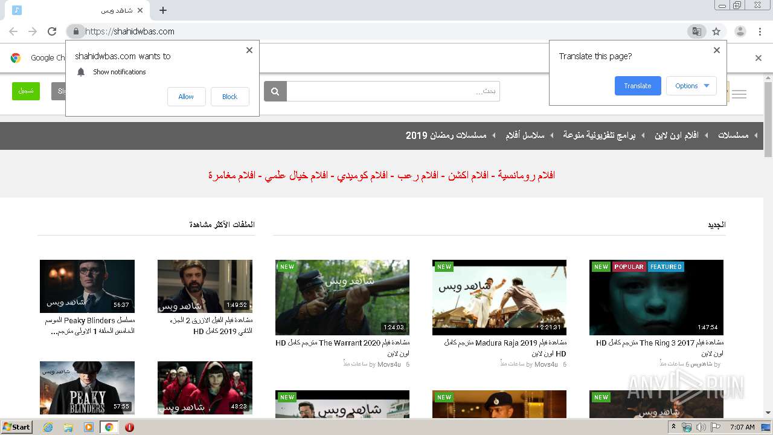This screenshot has width=773, height=435.
Task: Open a new browser tab
Action: tap(163, 10)
